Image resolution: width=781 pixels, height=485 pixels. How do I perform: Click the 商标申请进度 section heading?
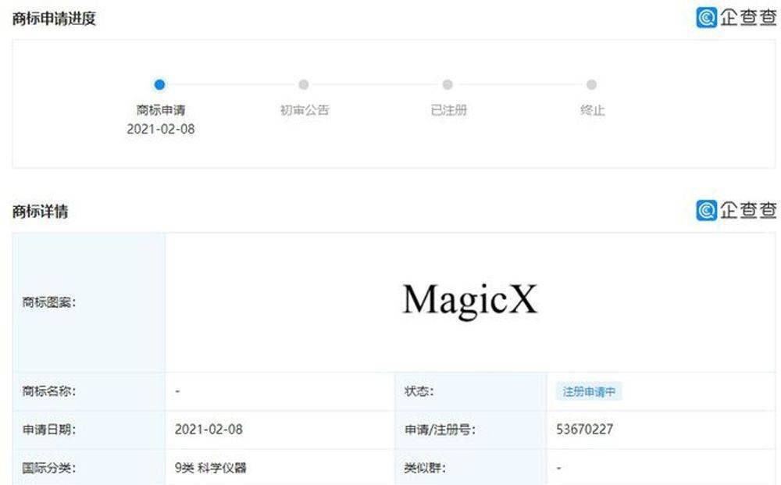click(x=54, y=19)
